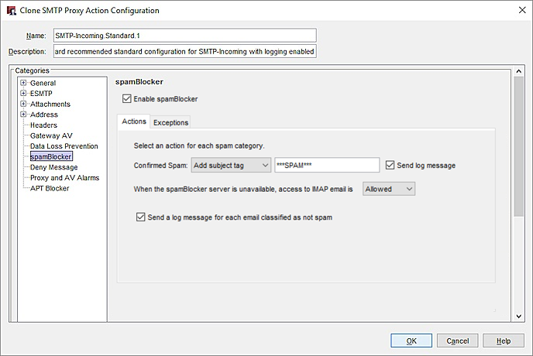The width and height of the screenshot is (533, 356).
Task: Click the Name text field
Action: coord(184,35)
